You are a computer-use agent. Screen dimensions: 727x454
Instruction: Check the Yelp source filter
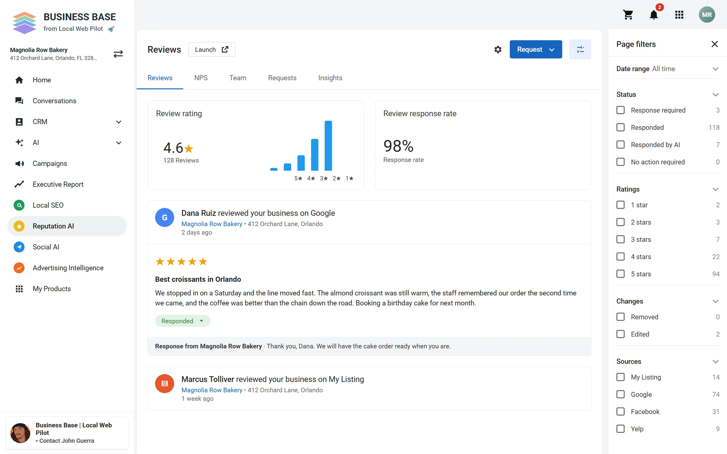pos(620,429)
